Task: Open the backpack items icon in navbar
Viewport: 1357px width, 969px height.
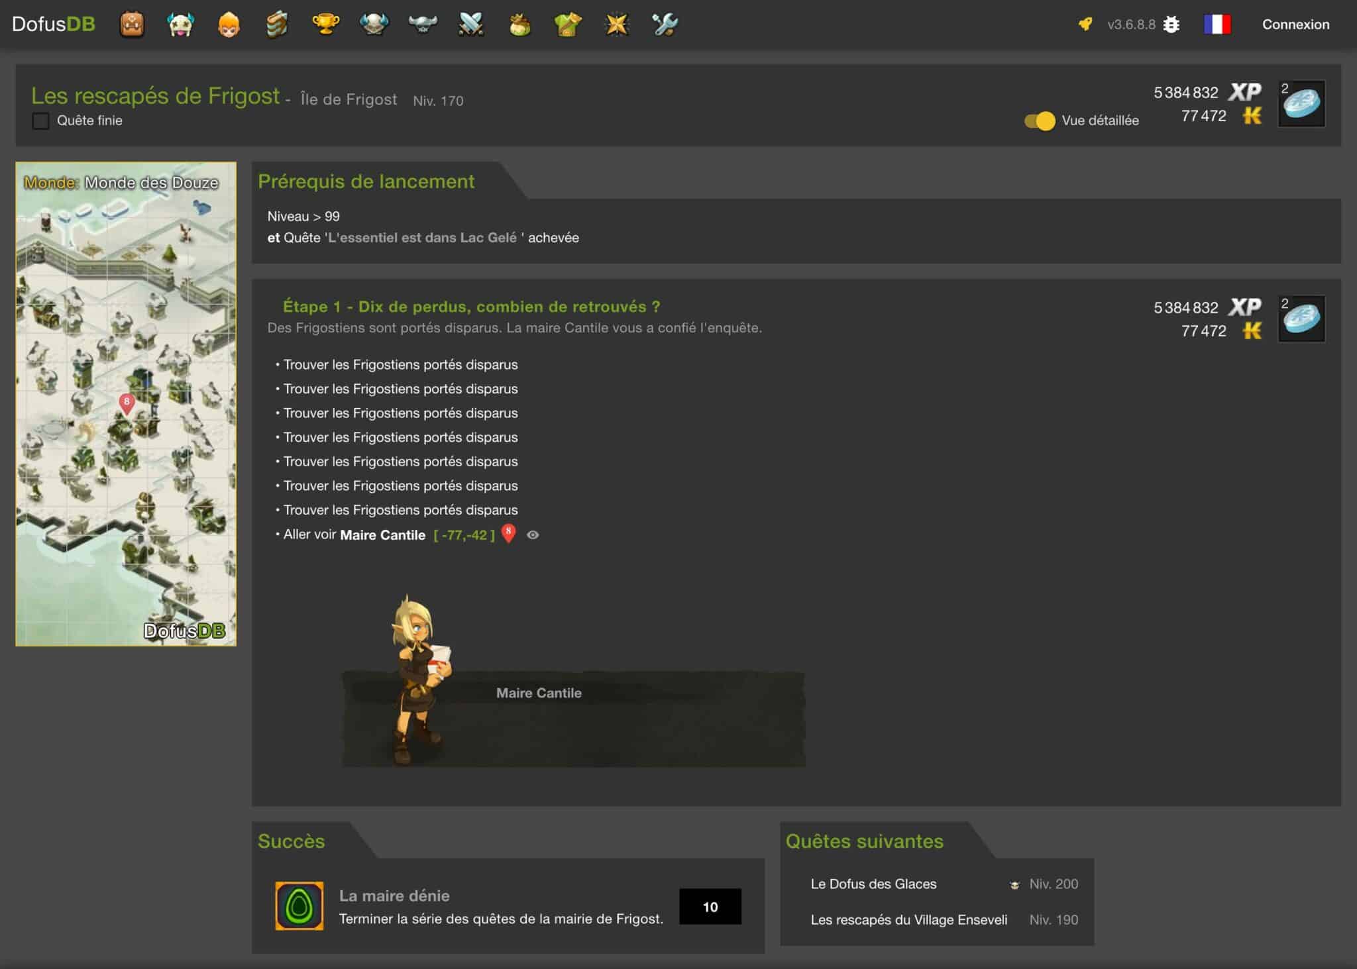Action: click(x=132, y=25)
